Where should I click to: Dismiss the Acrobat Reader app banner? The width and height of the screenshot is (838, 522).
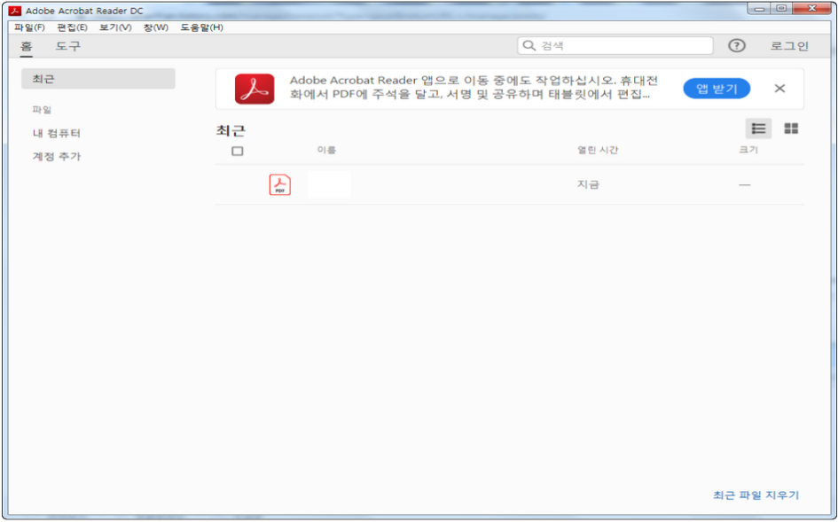(x=779, y=88)
